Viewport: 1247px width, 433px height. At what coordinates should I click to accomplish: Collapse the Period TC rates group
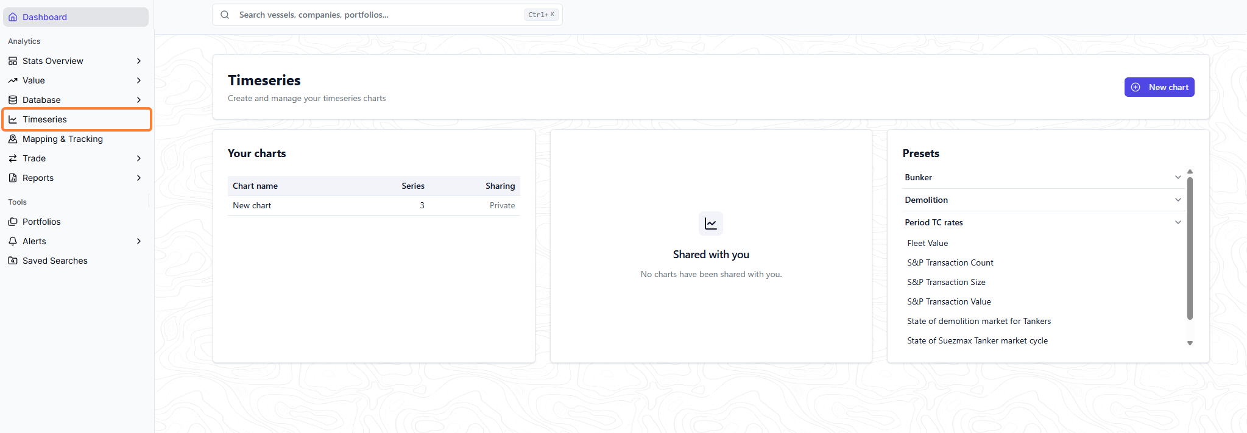click(1044, 222)
